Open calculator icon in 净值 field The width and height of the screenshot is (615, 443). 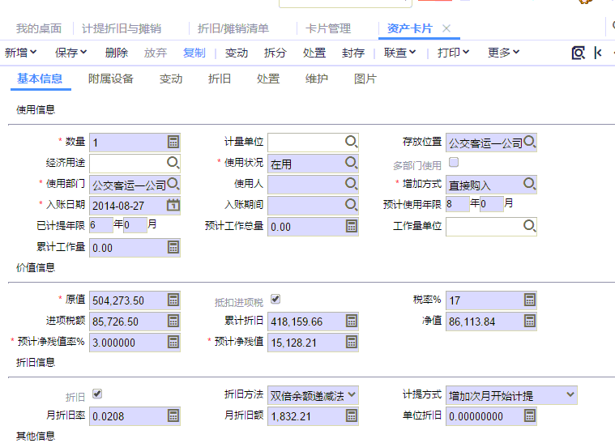[x=529, y=321]
